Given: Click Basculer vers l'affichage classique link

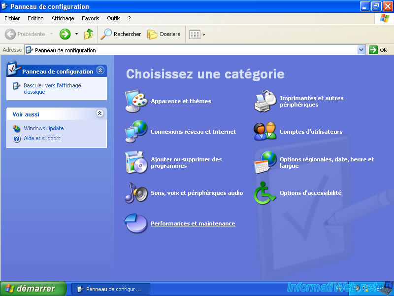Looking at the screenshot, I should coord(52,88).
